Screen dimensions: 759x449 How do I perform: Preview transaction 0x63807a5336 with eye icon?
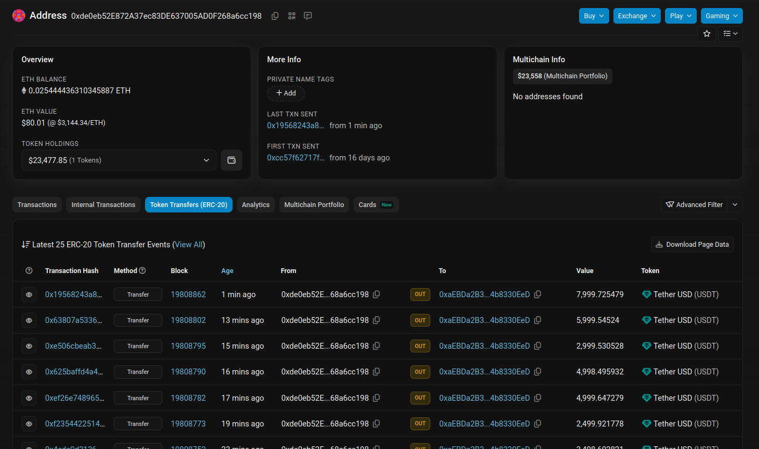[x=29, y=320]
